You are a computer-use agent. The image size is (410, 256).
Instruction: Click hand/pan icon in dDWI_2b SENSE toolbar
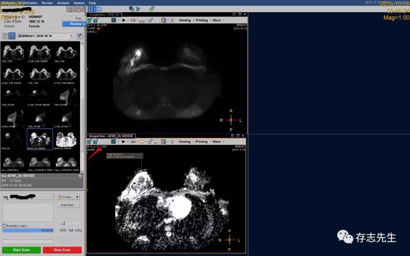pyautogui.click(x=173, y=141)
